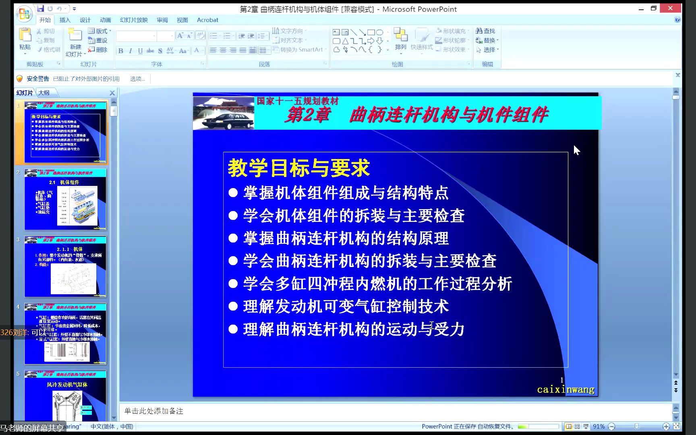Click Text Direction (文字方向) button
The image size is (696, 435).
click(289, 31)
